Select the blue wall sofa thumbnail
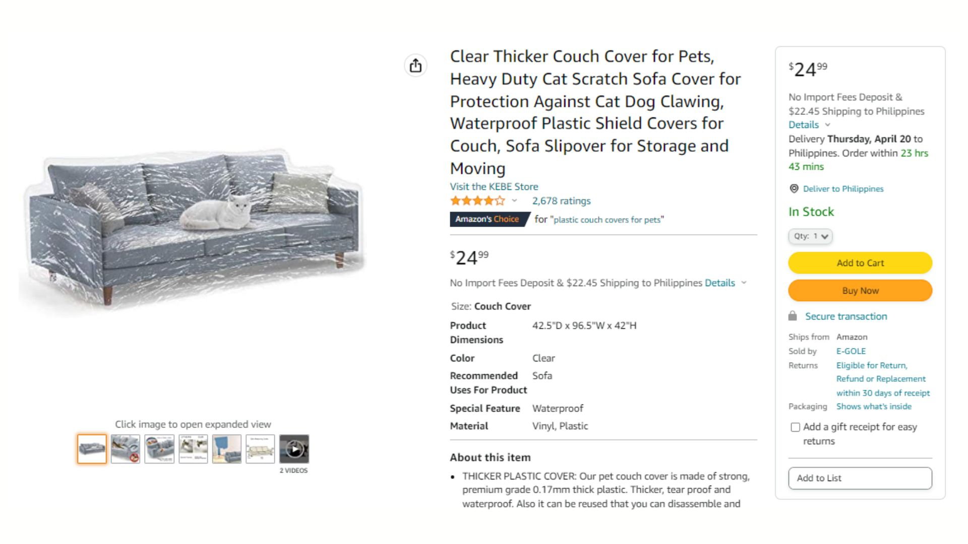Screen dimensions: 968x544 point(226,449)
